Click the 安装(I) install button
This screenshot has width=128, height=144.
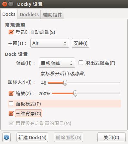(80, 43)
